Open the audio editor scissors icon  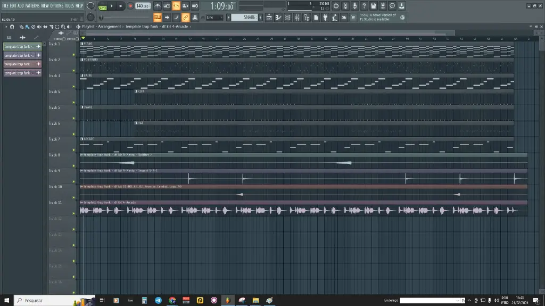[x=345, y=6]
